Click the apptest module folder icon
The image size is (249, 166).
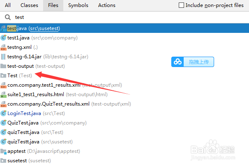3,151
